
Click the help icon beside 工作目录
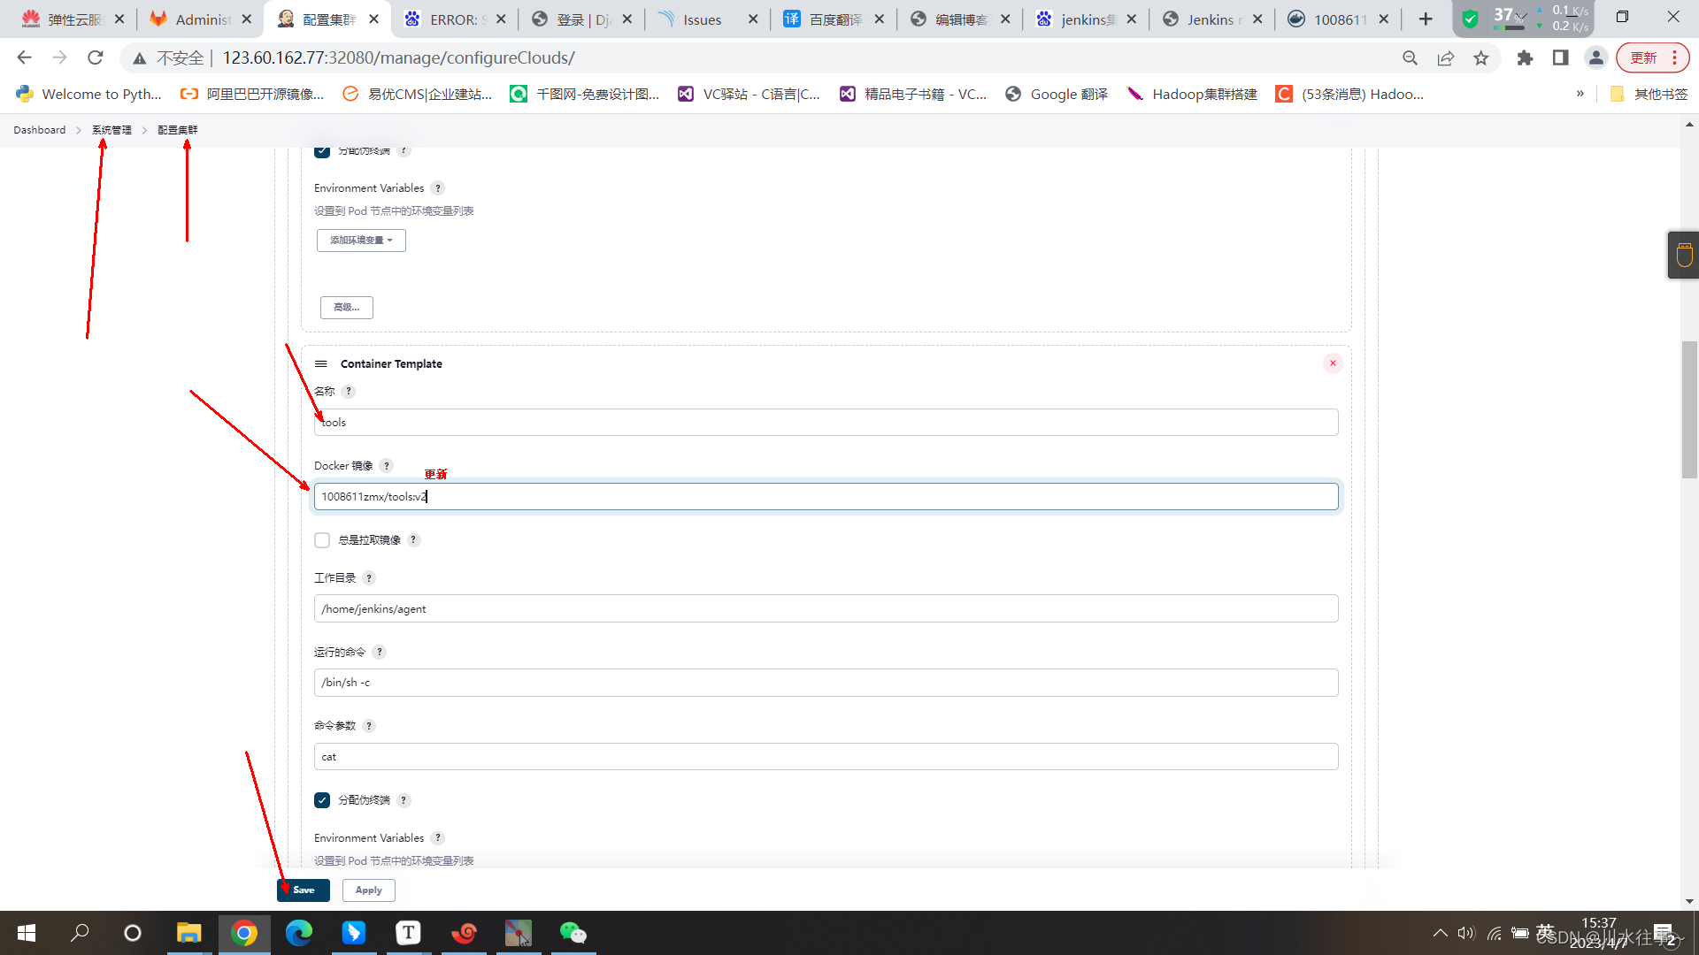click(369, 578)
